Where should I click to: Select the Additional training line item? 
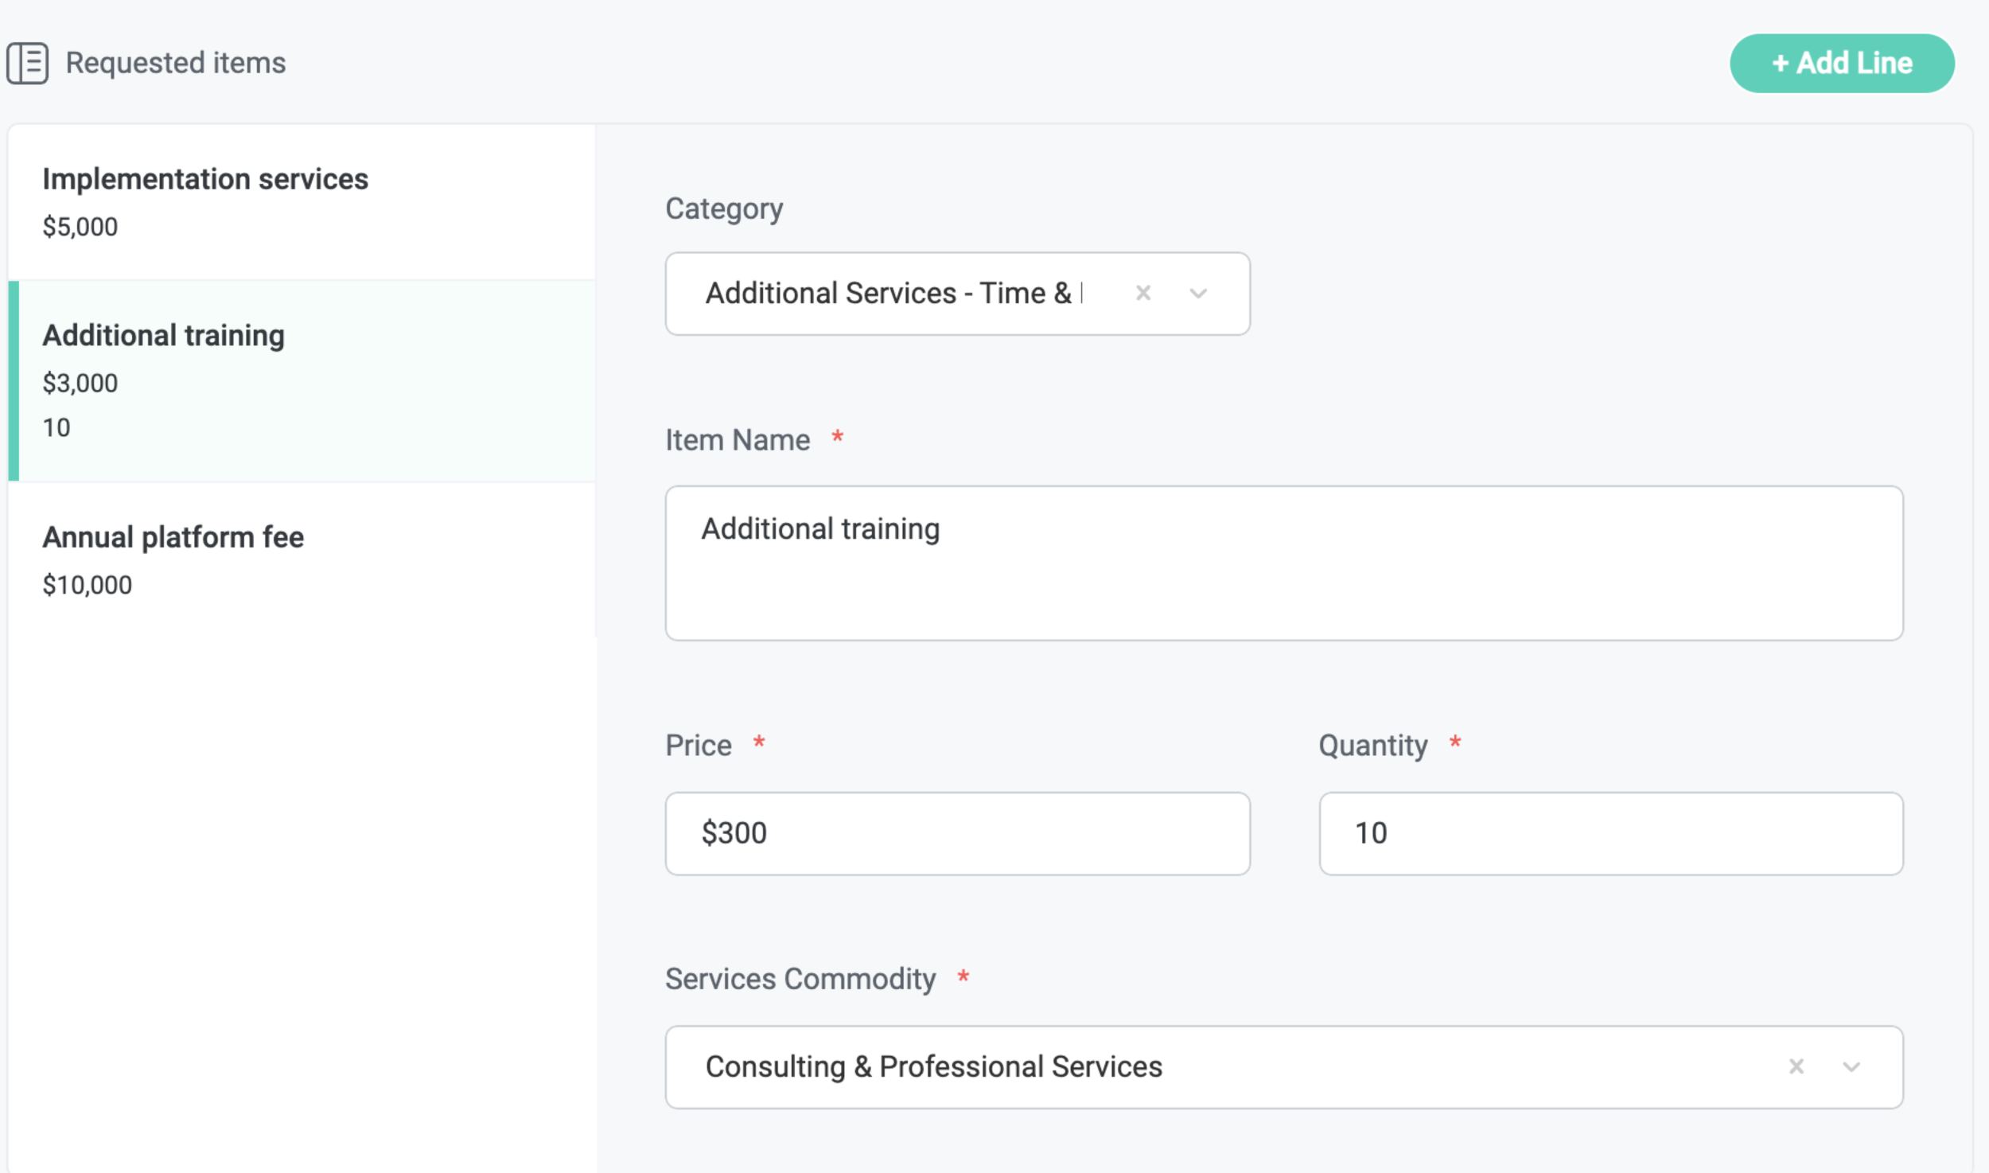tap(164, 336)
